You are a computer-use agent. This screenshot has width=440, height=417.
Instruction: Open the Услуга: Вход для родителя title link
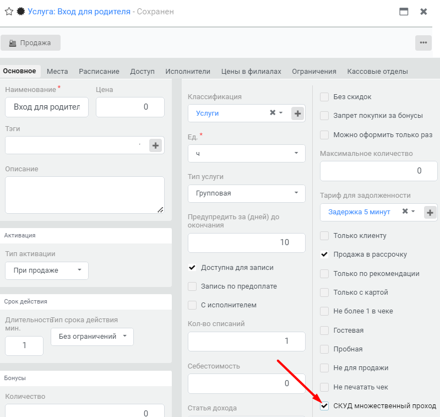[x=79, y=12]
